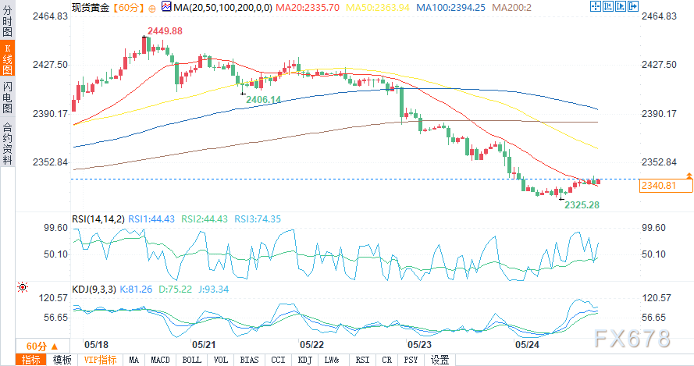This screenshot has height=366, width=694.
Task: Click the crosshair icon next to 60分 title
Action: [x=151, y=7]
